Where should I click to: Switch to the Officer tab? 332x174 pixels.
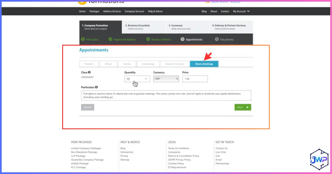(108, 64)
